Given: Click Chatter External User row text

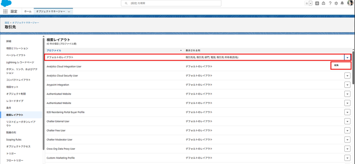Looking at the screenshot, I should (58, 121).
